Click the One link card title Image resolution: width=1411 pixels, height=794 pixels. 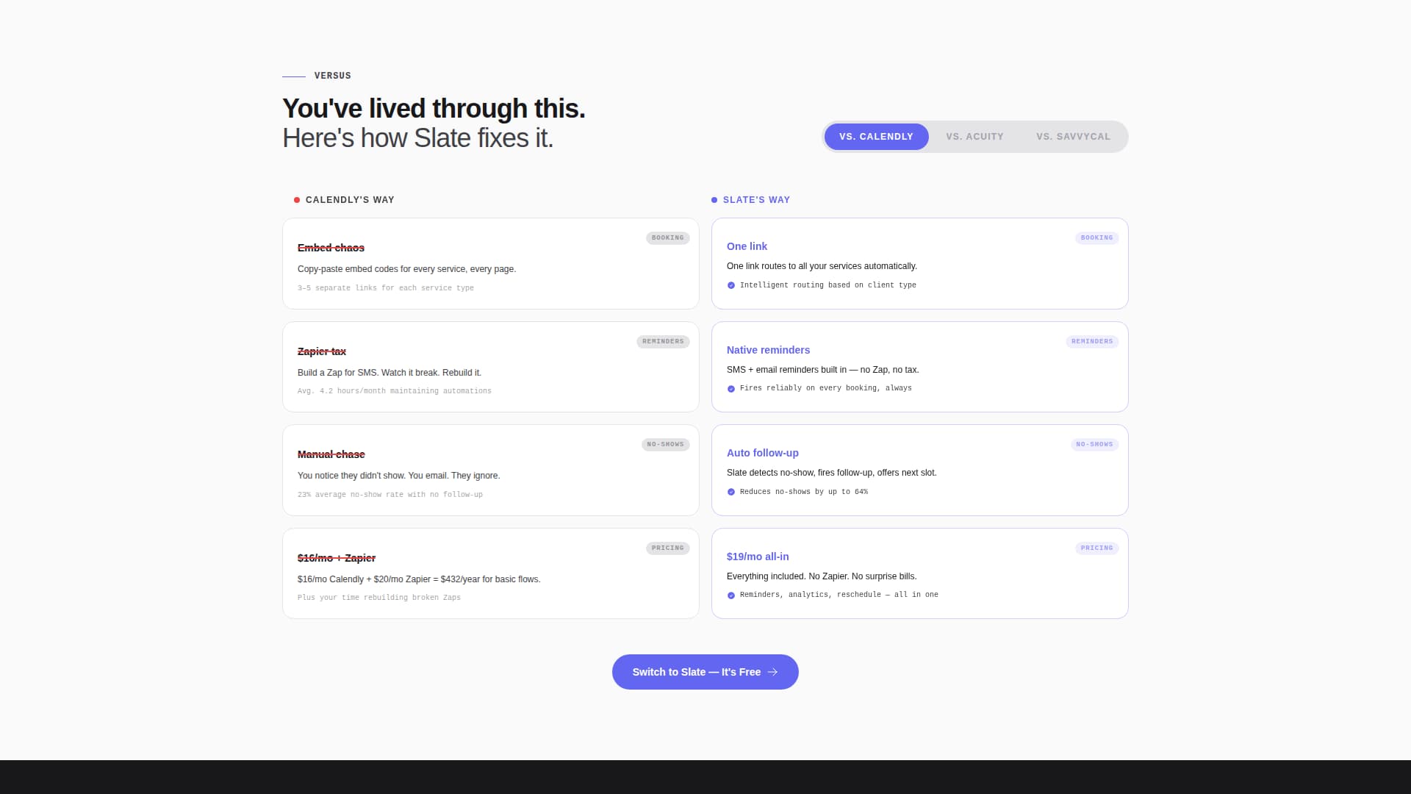[x=747, y=246]
